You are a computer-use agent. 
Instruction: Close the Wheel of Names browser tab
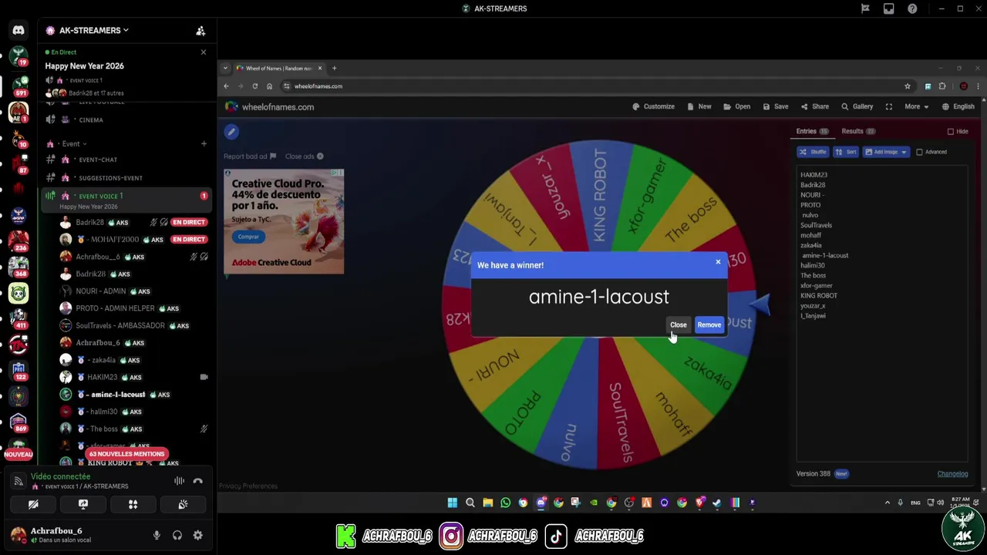(x=320, y=69)
